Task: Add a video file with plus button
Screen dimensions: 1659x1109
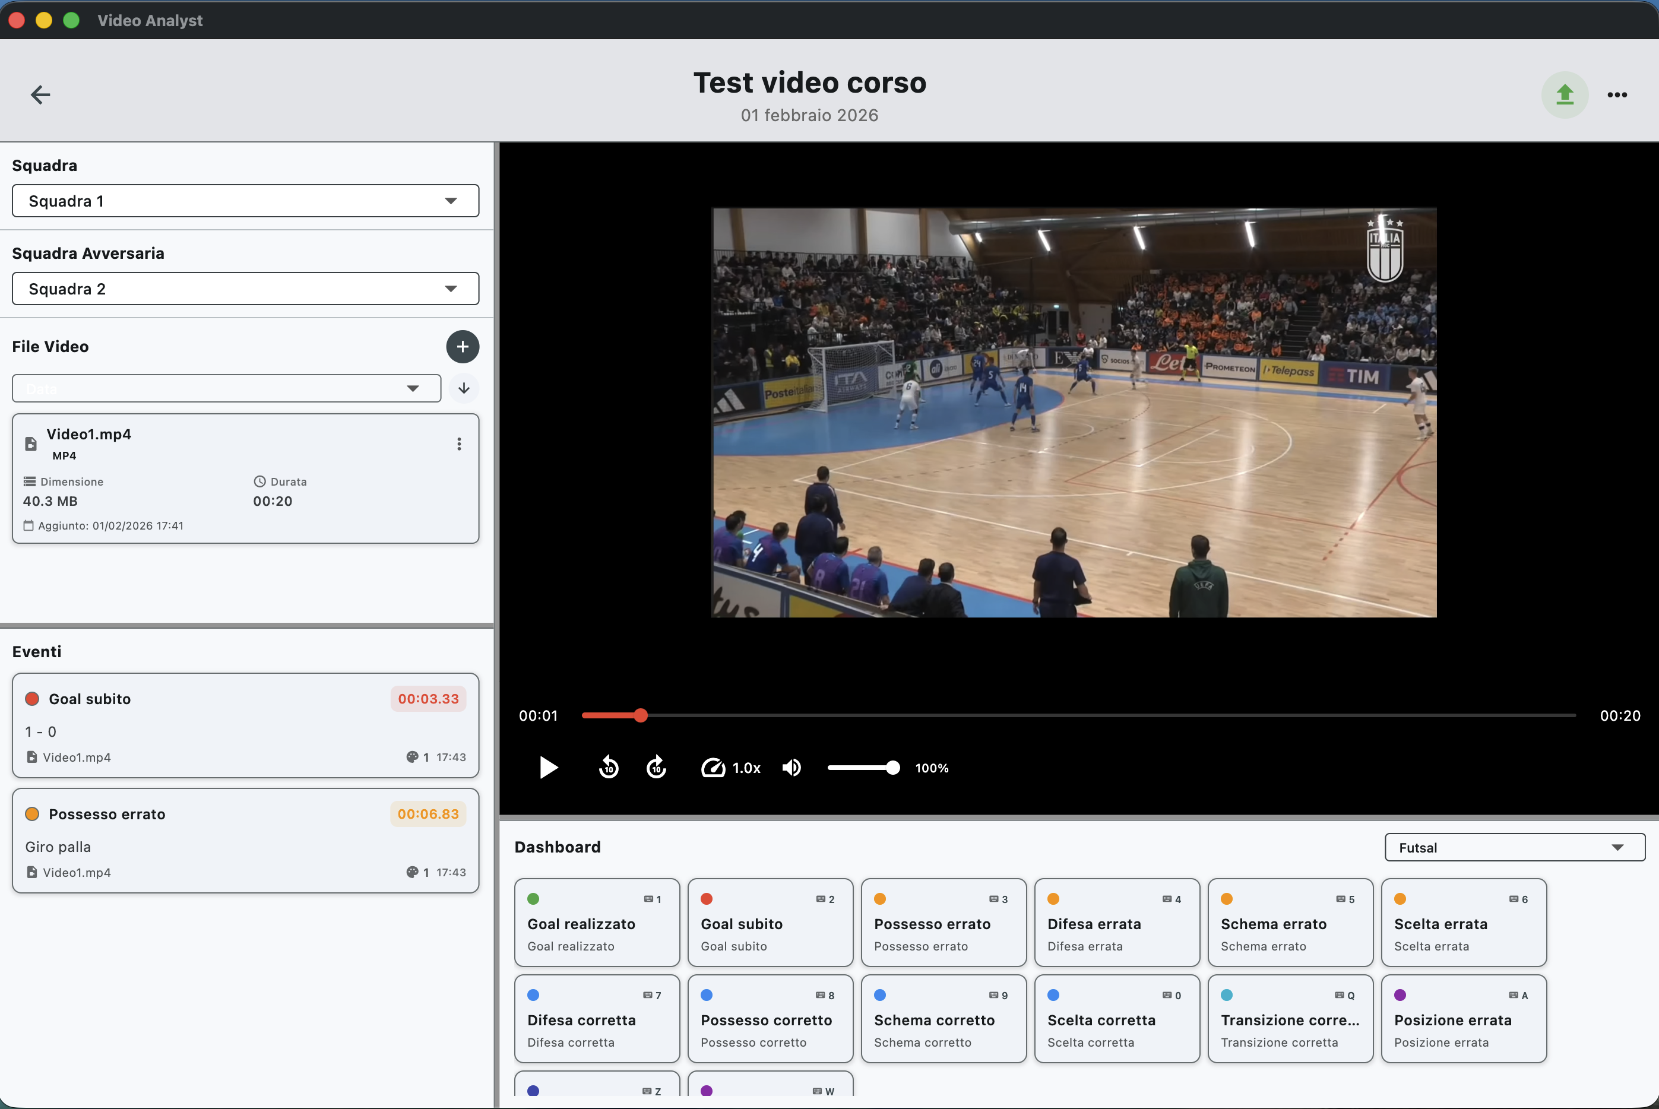Action: pos(463,347)
